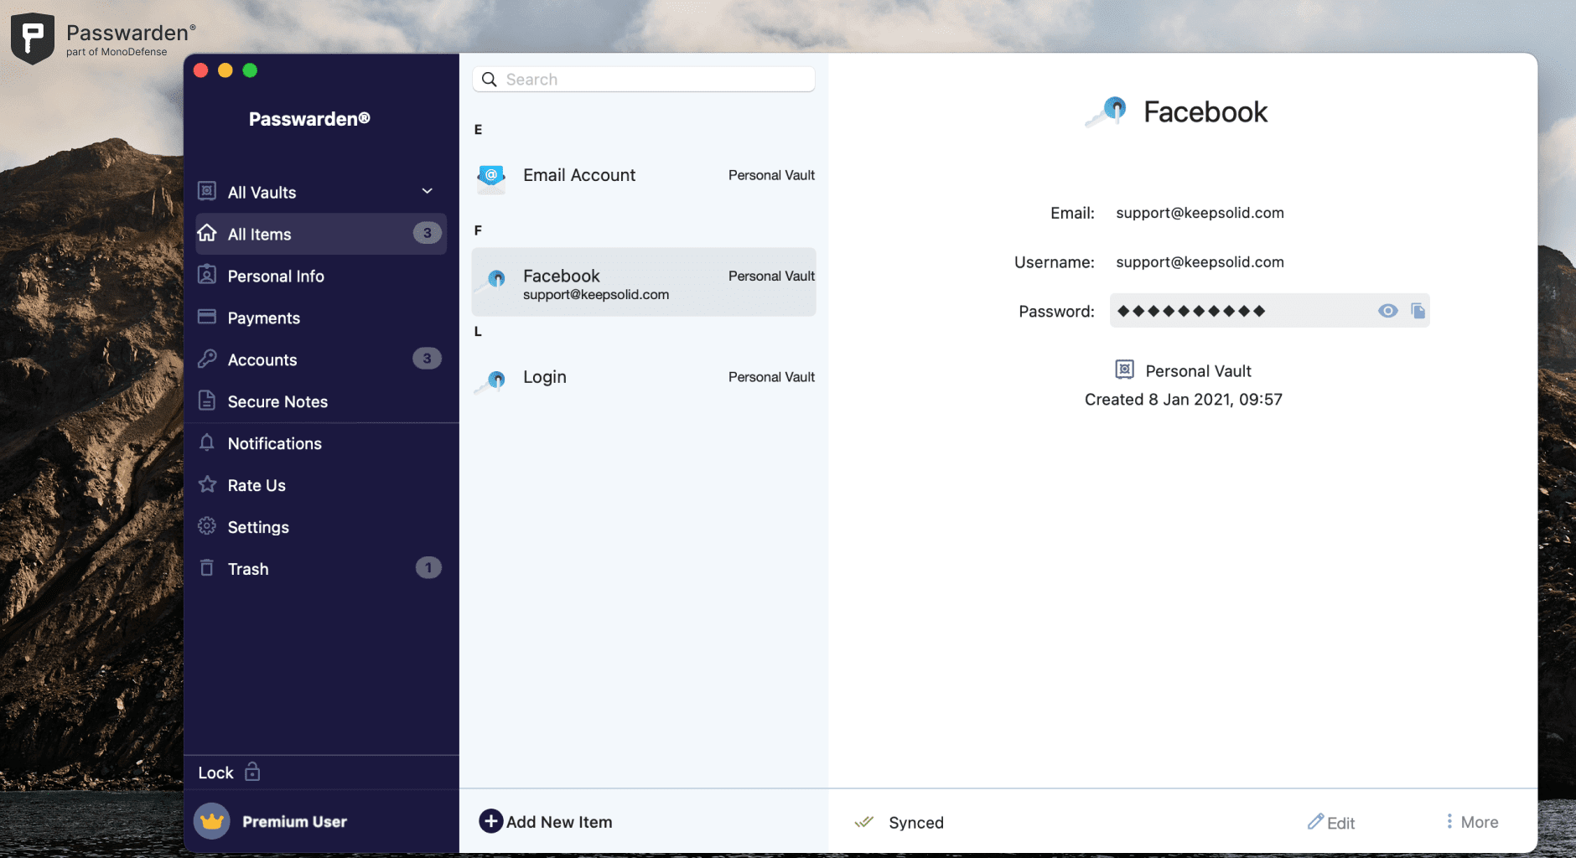The height and width of the screenshot is (858, 1576).
Task: Click the Facebook key icon in list
Action: (x=491, y=280)
